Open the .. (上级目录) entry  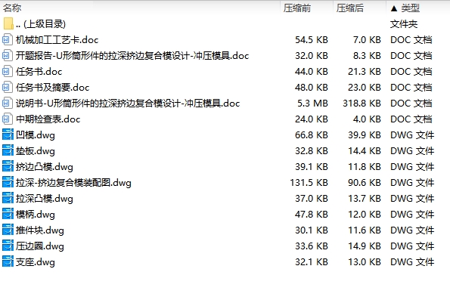pyautogui.click(x=41, y=24)
